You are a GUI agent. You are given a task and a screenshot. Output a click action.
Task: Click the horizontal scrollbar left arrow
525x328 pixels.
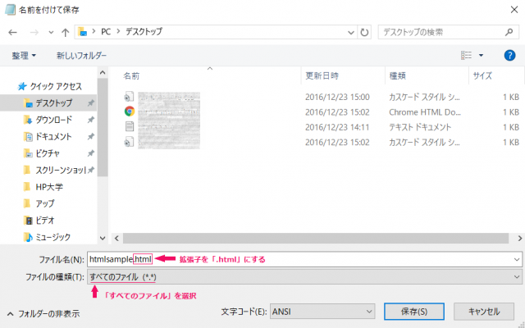[116, 239]
